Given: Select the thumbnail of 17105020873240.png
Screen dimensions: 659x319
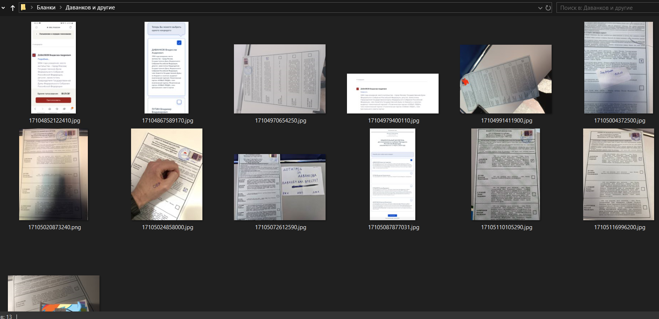Looking at the screenshot, I should [x=53, y=174].
